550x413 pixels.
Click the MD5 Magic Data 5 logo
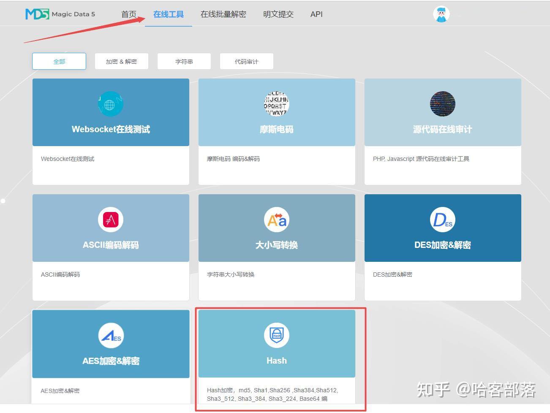(x=59, y=14)
